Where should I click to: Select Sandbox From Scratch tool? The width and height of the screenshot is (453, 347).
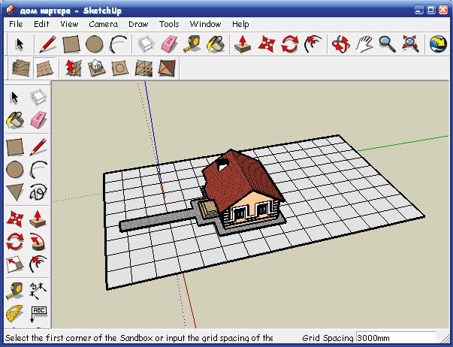coord(44,68)
